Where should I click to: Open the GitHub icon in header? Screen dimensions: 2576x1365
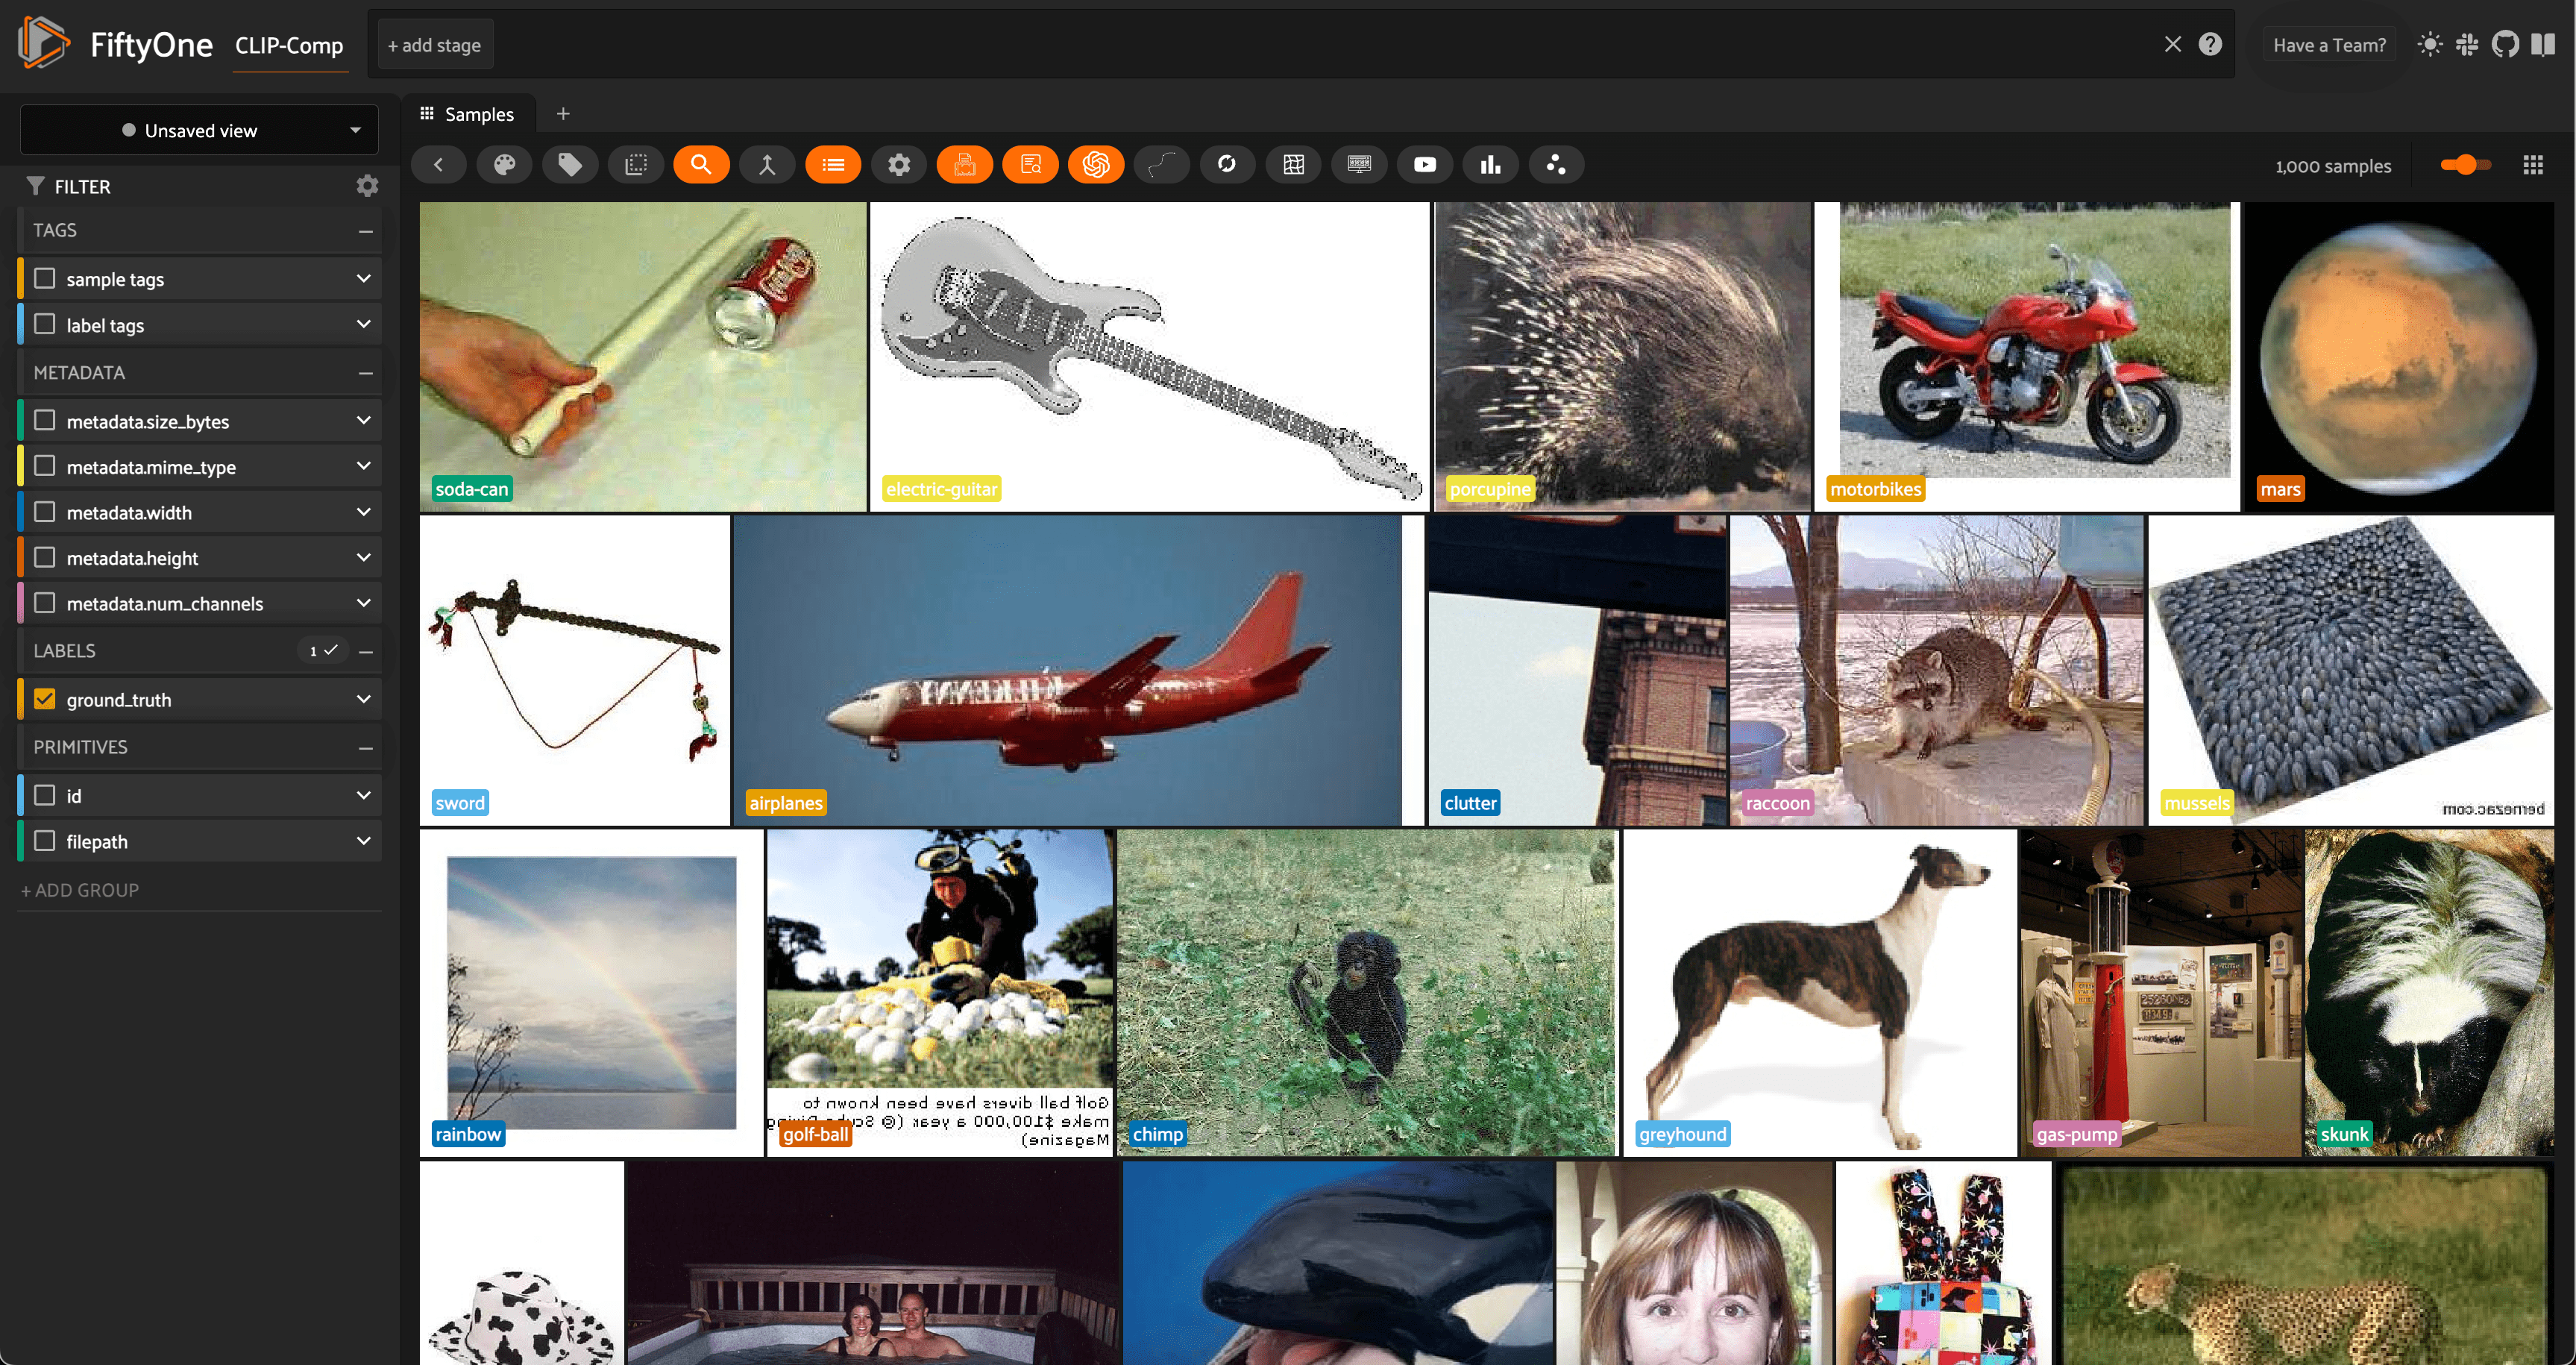pyautogui.click(x=2505, y=45)
